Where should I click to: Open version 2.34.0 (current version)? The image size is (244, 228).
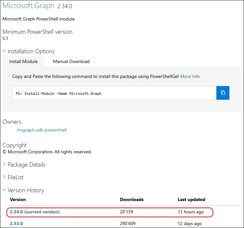tap(35, 212)
